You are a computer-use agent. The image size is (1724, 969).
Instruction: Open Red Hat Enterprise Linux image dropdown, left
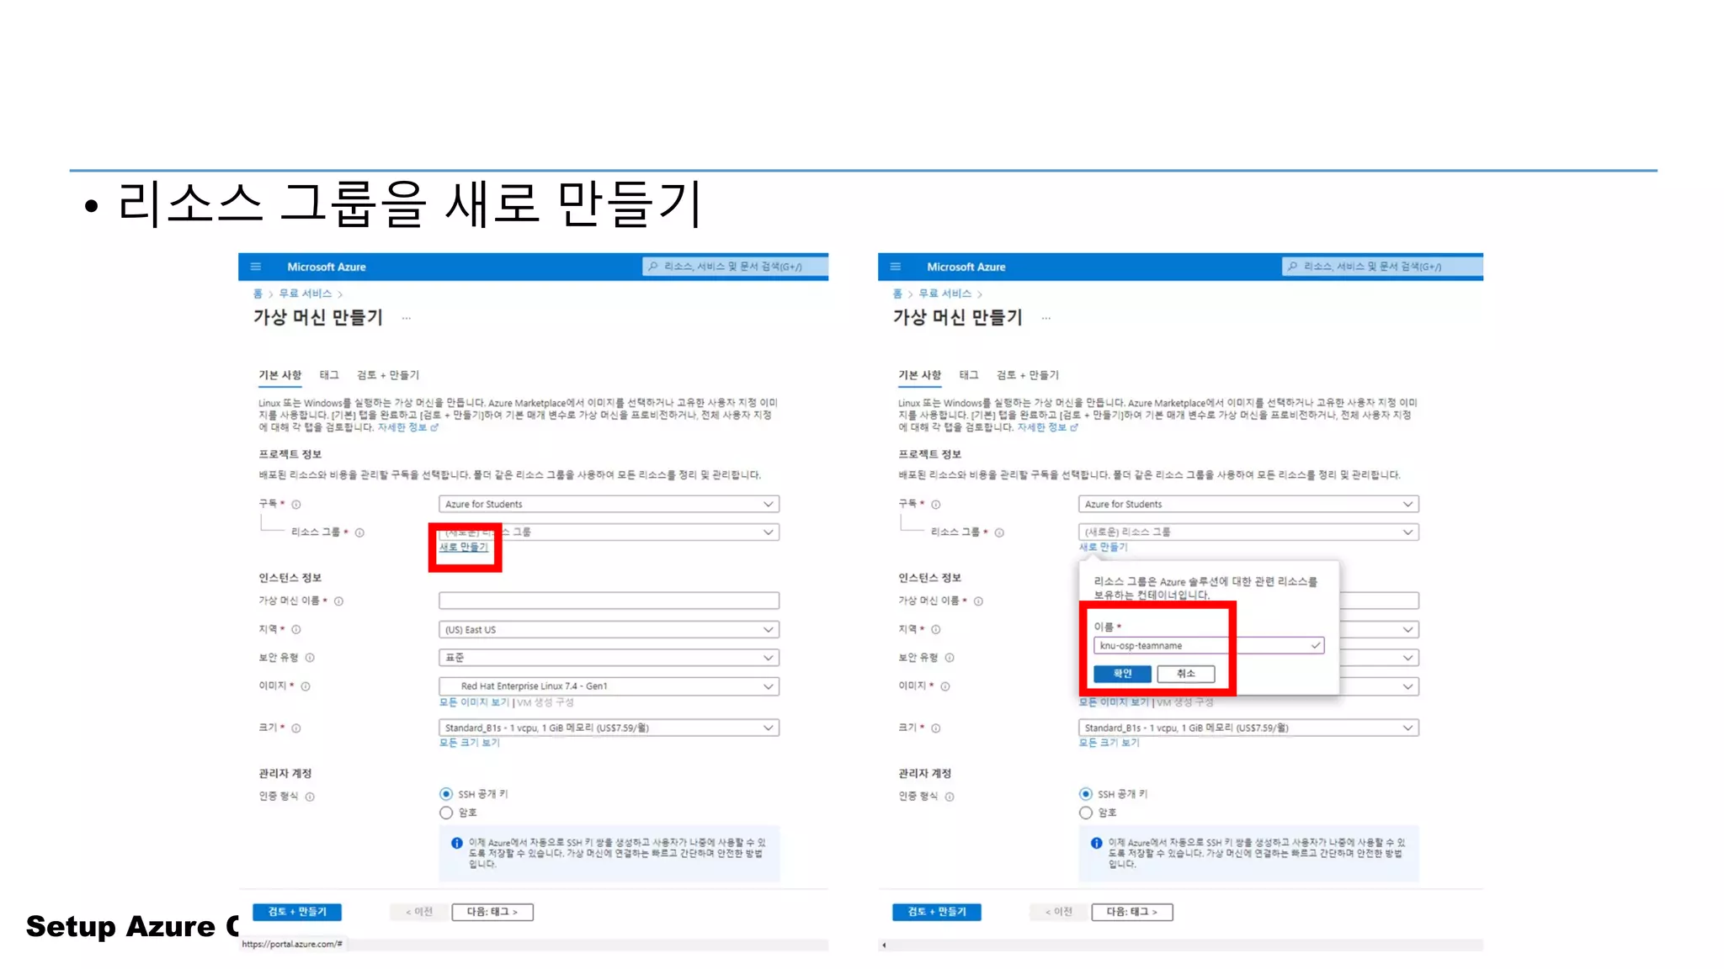[609, 686]
